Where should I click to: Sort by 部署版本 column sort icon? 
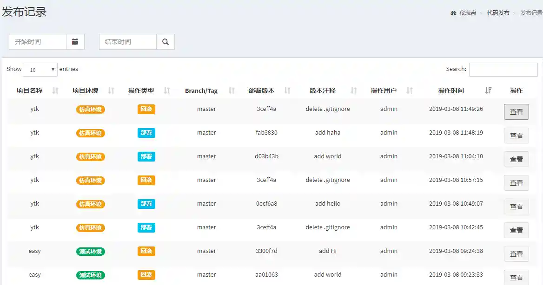(287, 91)
